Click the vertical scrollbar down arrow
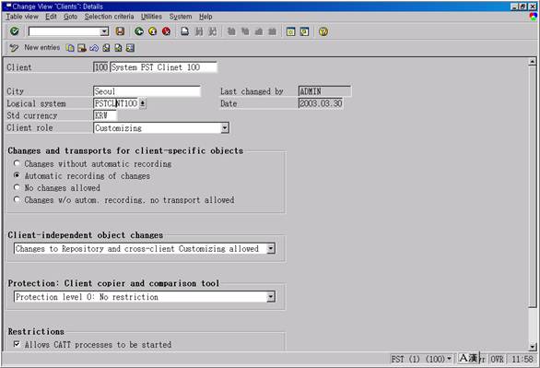The height and width of the screenshot is (368, 540). [x=533, y=347]
